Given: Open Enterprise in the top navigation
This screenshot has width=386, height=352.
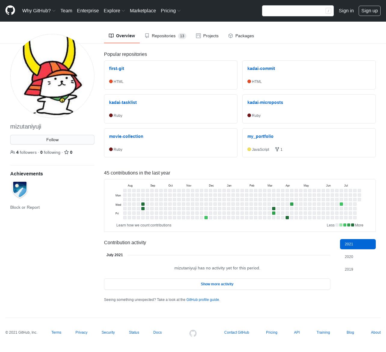Looking at the screenshot, I should coord(88,11).
